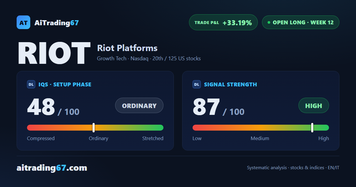Viewport: 356px width, 187px height.
Task: Select the large RIOT ticker symbol
Action: 54,53
